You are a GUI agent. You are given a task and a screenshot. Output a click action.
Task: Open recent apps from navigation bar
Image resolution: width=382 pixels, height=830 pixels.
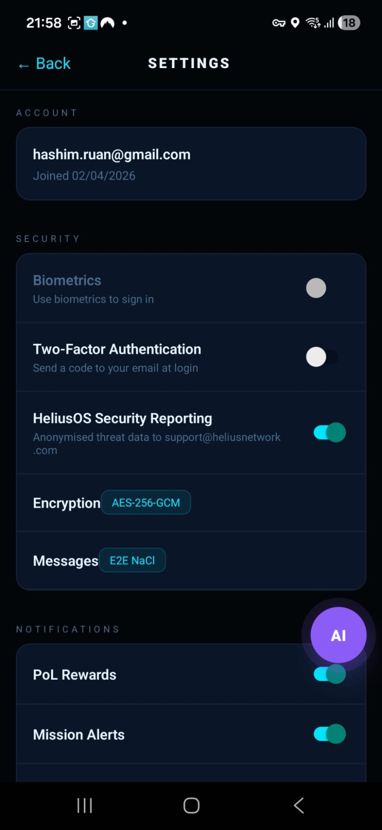85,806
